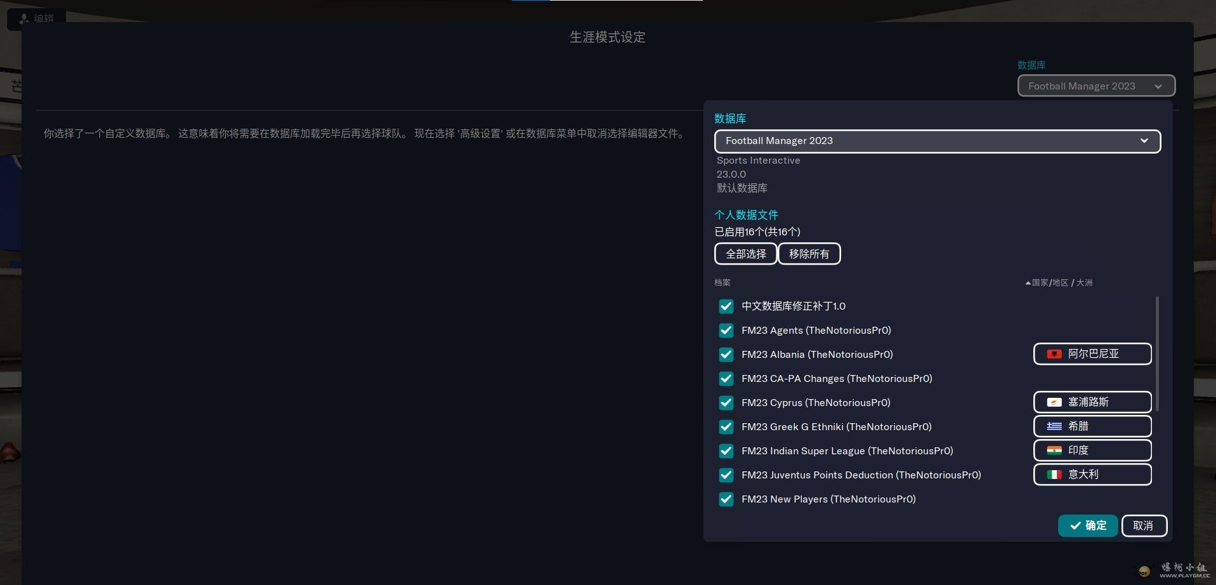Sort list by 档案 column header
1216x585 pixels.
(722, 283)
